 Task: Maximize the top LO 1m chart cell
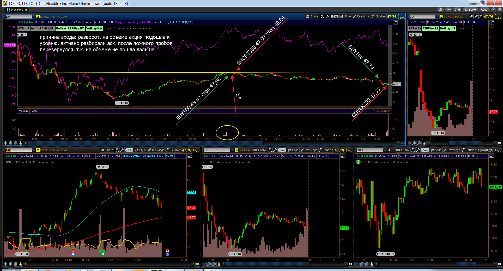point(323,16)
